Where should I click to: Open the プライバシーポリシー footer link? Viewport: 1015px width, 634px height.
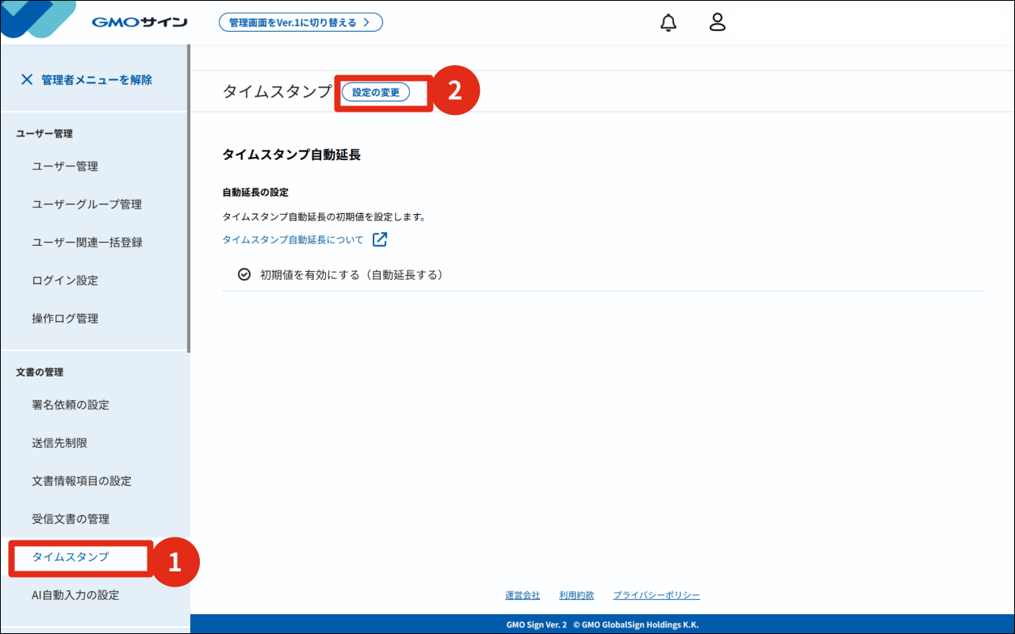pyautogui.click(x=657, y=595)
